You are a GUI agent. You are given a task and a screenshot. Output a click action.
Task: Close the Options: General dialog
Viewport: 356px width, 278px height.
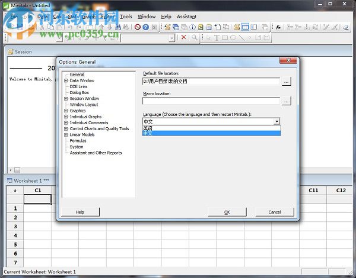288,60
